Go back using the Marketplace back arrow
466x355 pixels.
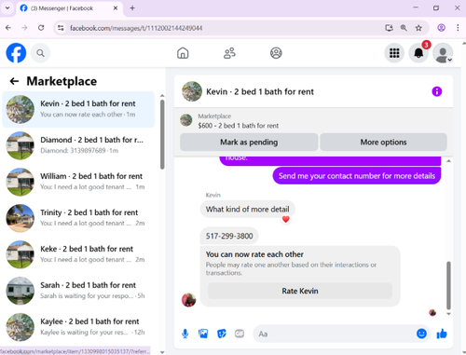[x=14, y=81]
